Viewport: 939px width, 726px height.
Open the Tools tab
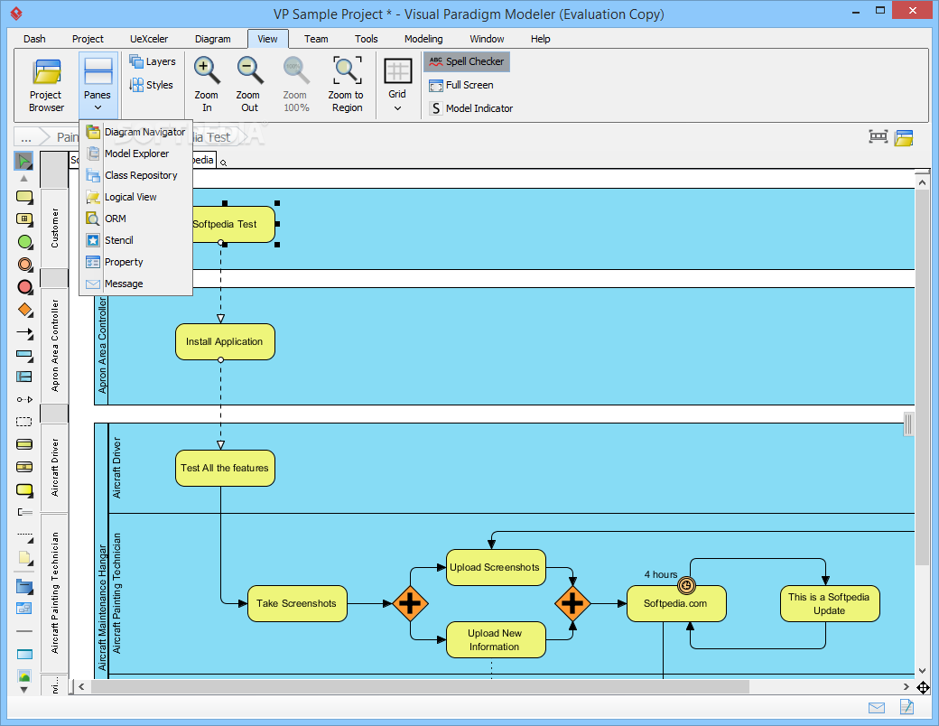point(367,39)
